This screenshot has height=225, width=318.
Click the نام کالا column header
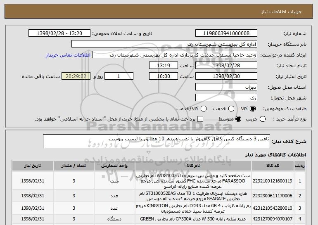193,166
